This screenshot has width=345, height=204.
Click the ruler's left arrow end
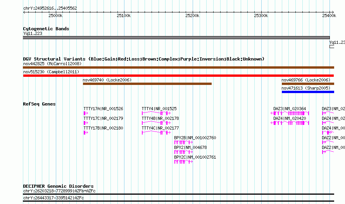[24, 12]
